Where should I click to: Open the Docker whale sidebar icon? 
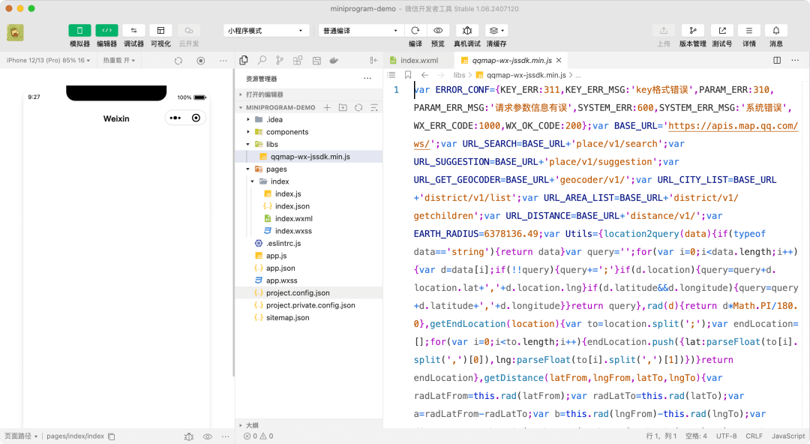(x=334, y=61)
